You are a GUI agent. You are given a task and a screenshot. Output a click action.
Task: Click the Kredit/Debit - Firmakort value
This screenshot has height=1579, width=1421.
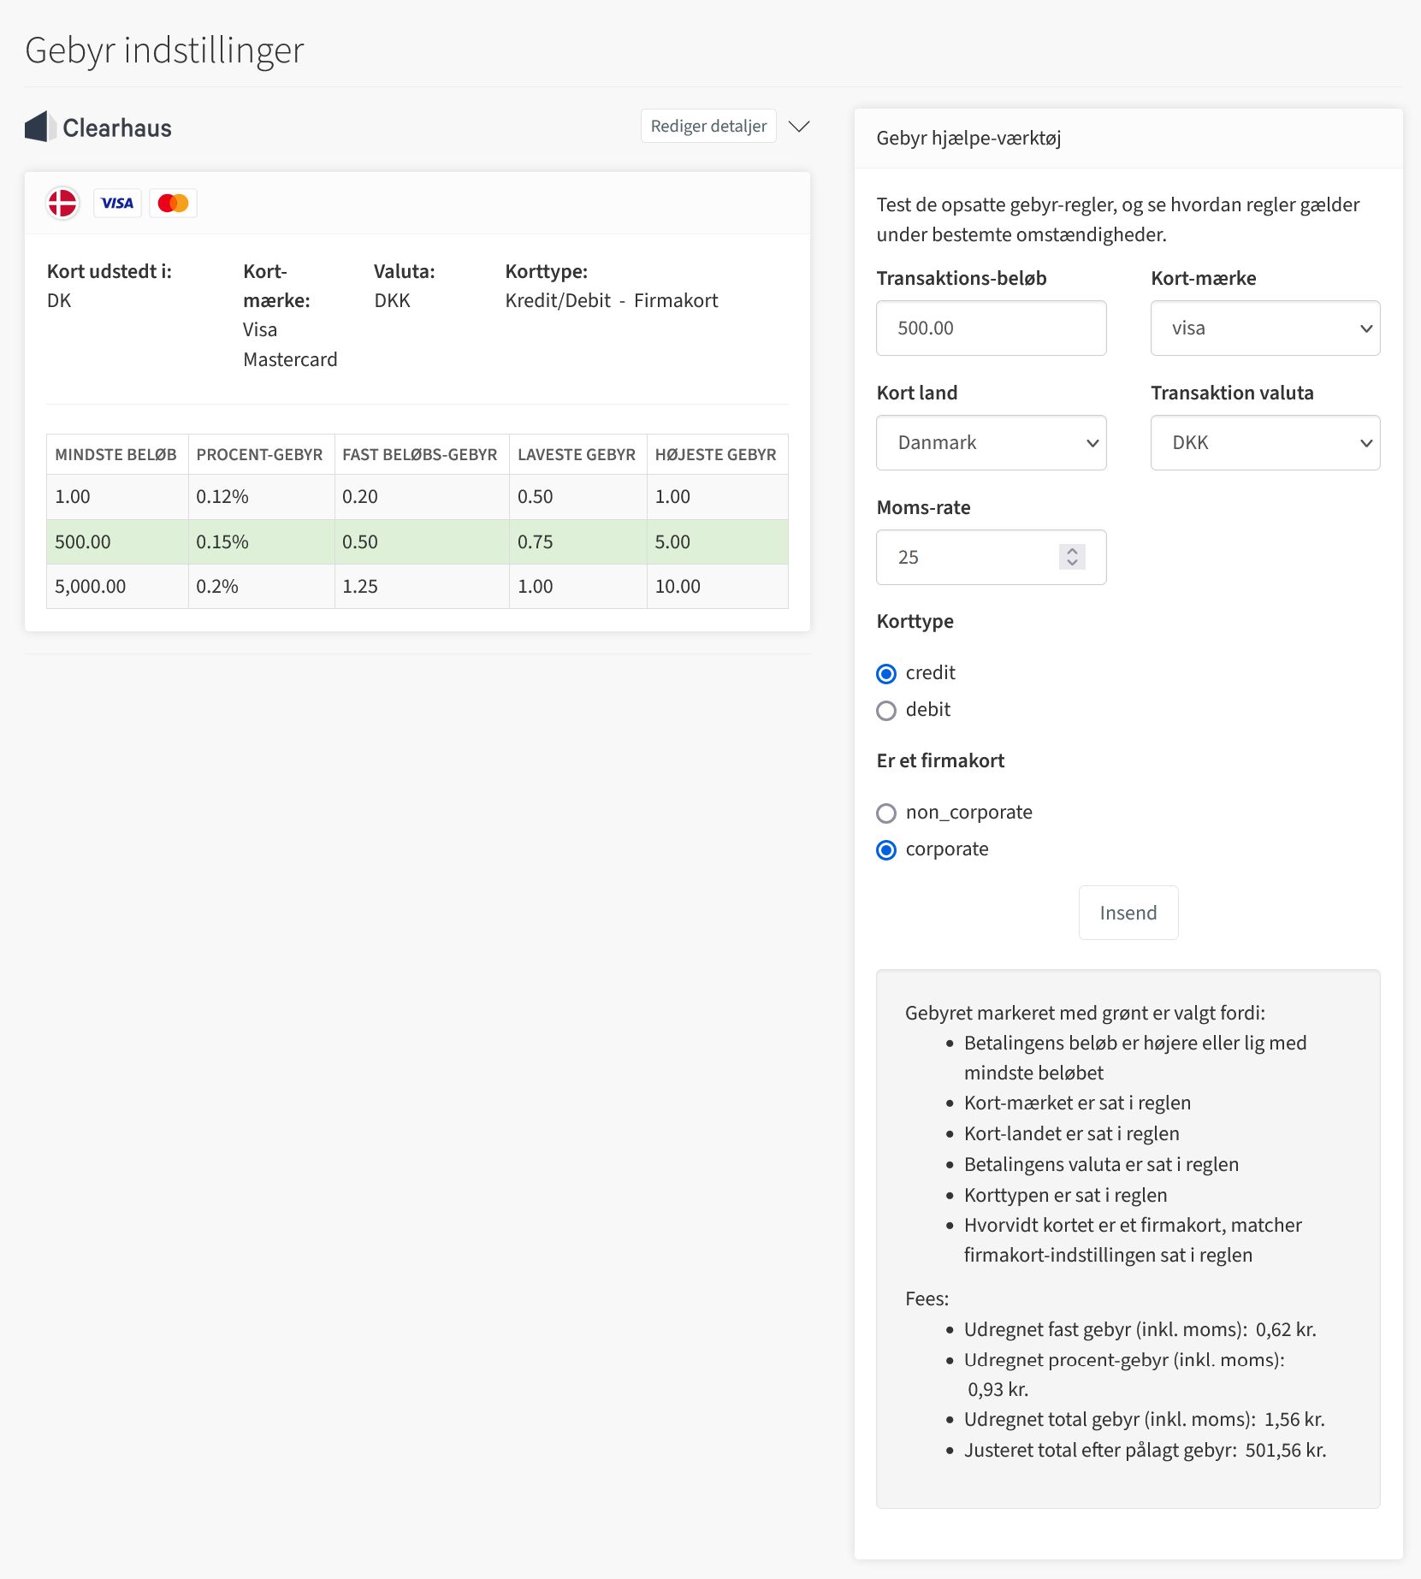coord(612,300)
